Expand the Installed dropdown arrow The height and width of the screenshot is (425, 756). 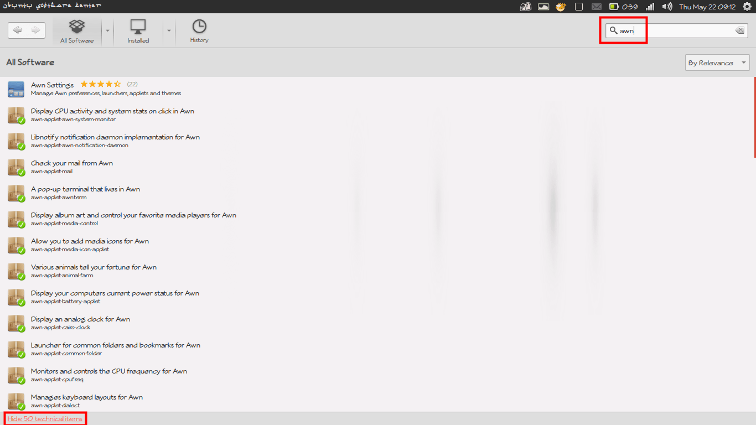pos(169,31)
